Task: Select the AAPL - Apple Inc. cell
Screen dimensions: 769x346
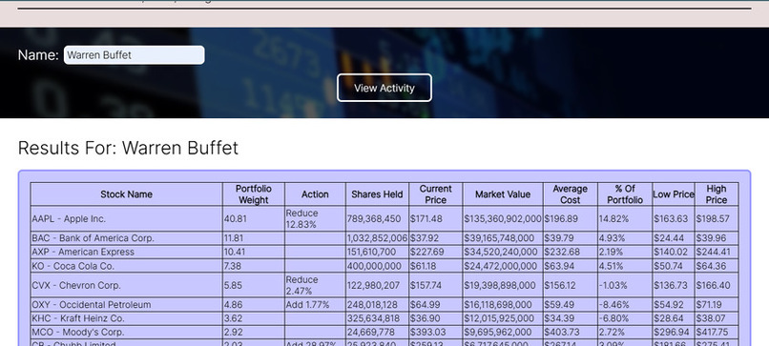Action: (x=127, y=218)
